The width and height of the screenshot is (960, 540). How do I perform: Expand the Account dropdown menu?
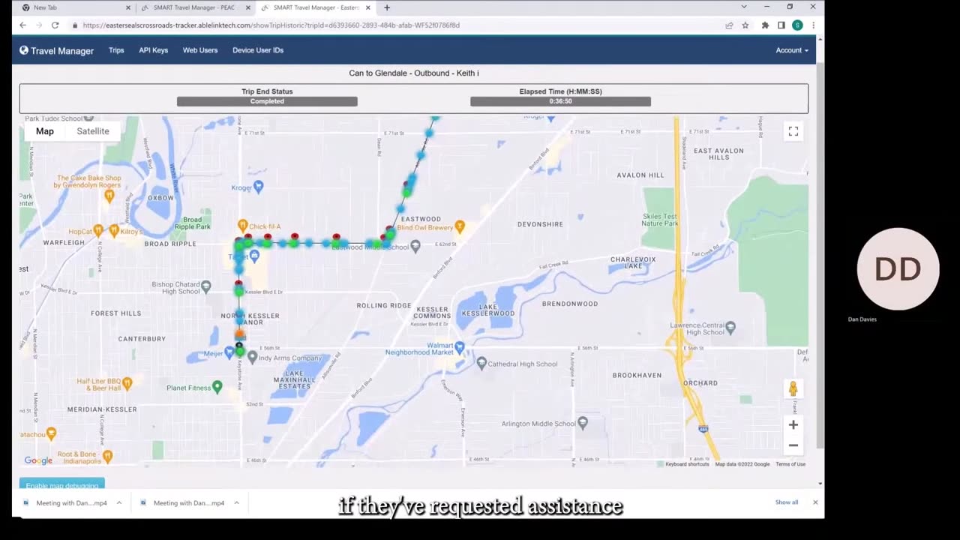[x=792, y=50]
